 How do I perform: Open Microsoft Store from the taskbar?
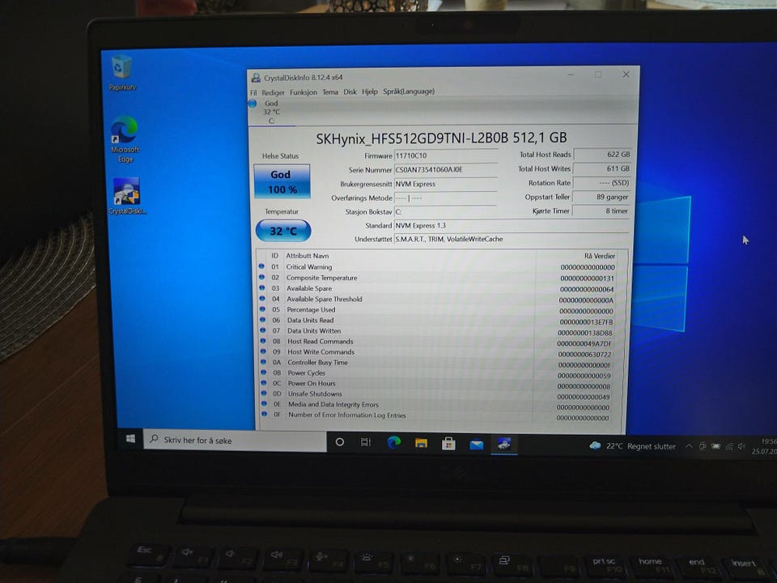[448, 444]
